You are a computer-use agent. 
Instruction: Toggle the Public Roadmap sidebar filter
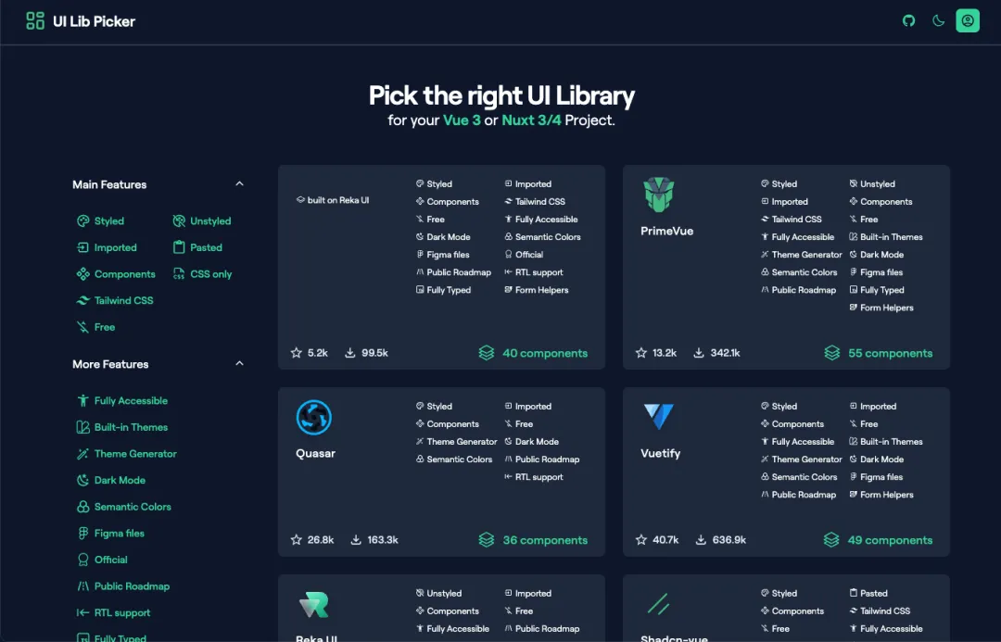123,586
